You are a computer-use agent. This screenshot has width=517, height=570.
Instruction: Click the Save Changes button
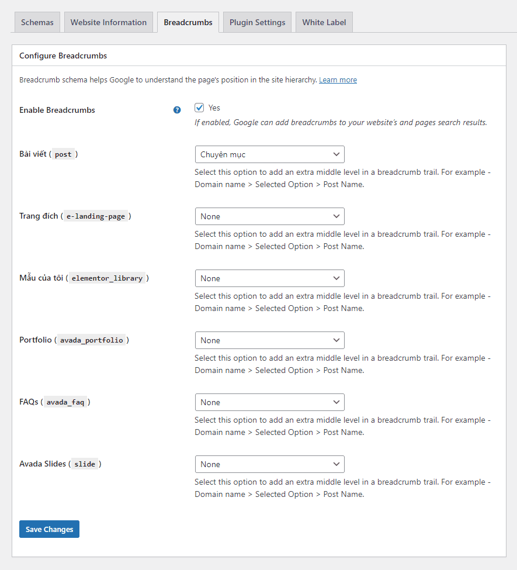pos(49,529)
